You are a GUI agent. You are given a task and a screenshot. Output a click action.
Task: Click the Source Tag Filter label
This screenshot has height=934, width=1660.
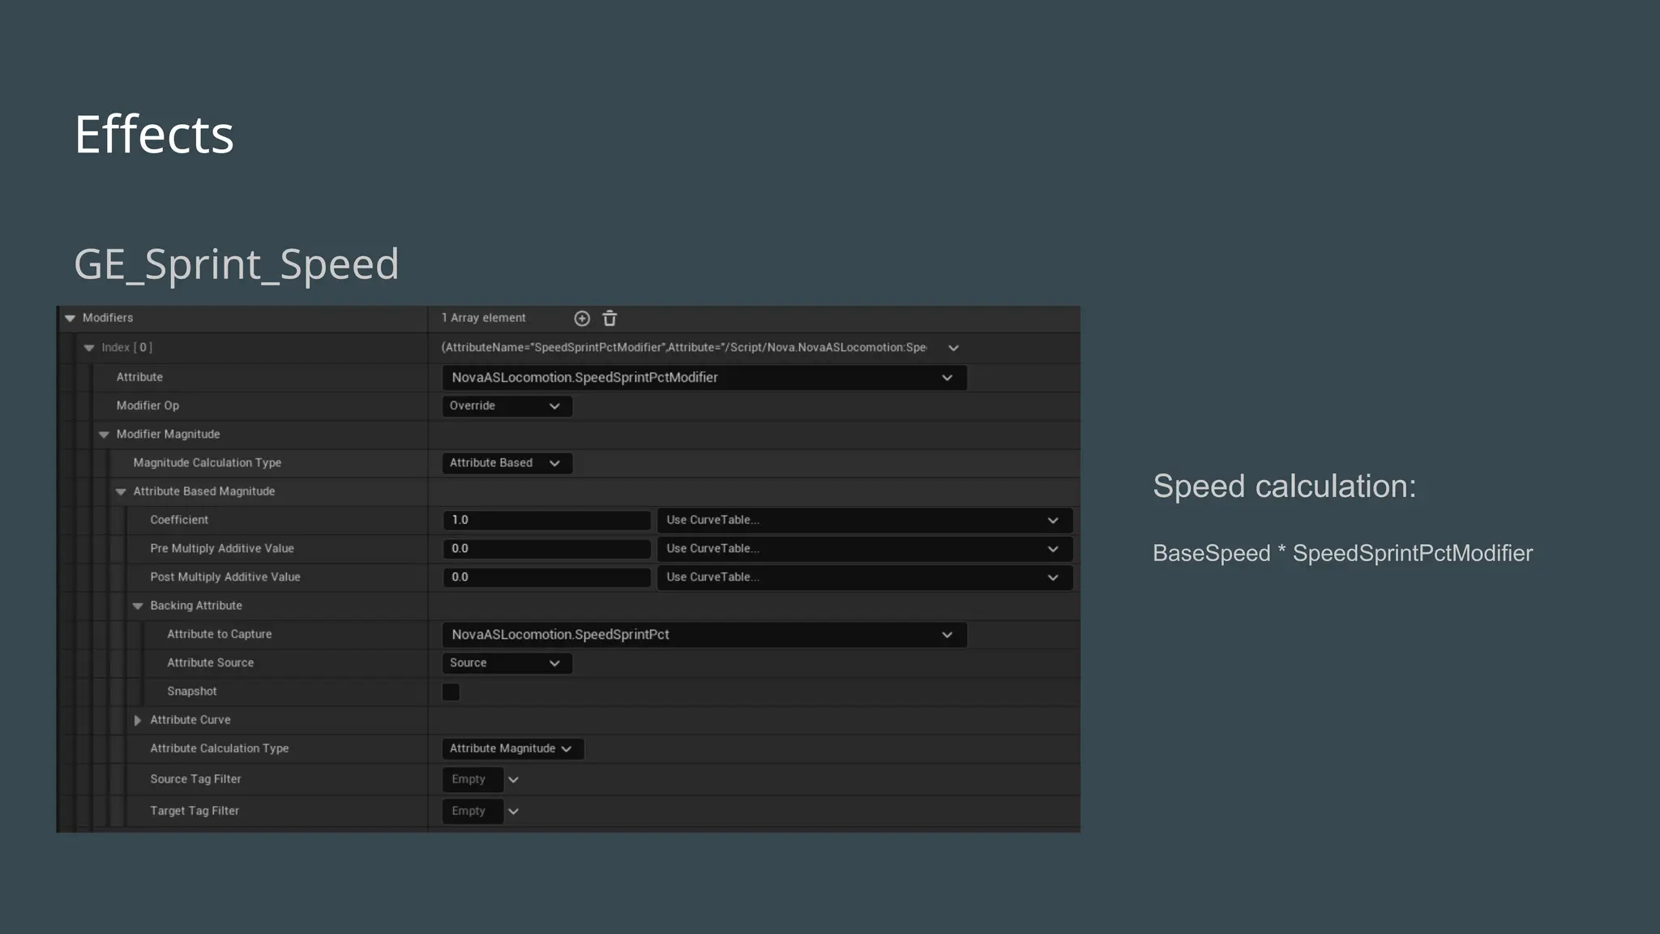tap(195, 778)
